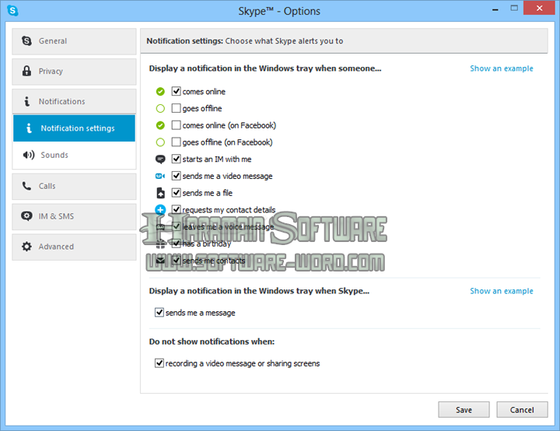Open the Calls options section

(x=74, y=186)
